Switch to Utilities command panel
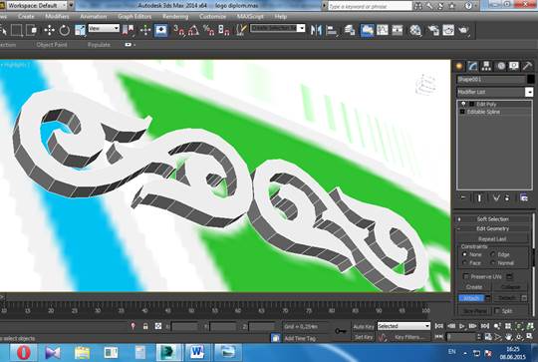Image resolution: width=538 pixels, height=362 pixels. 527,66
